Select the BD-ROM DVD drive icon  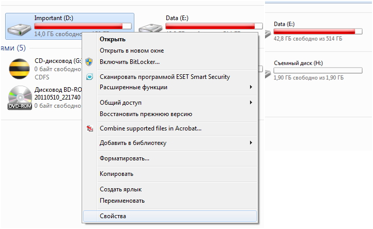click(x=20, y=98)
